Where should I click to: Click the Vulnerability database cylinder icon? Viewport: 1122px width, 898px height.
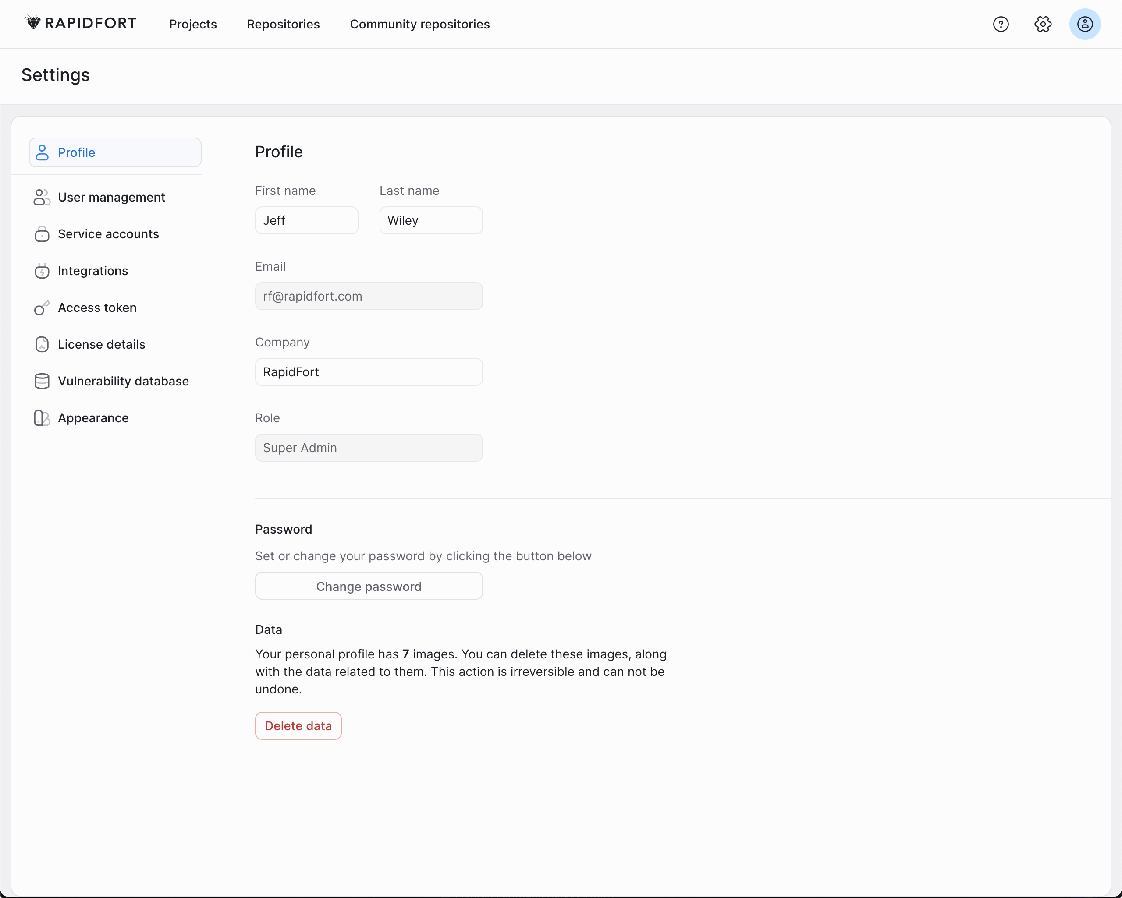coord(42,382)
